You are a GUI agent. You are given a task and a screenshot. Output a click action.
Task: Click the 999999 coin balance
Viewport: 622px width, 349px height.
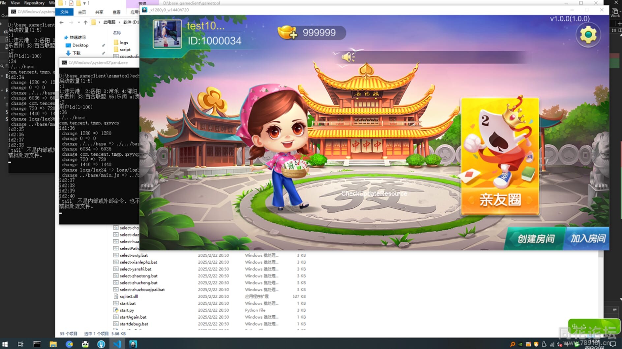pyautogui.click(x=319, y=33)
